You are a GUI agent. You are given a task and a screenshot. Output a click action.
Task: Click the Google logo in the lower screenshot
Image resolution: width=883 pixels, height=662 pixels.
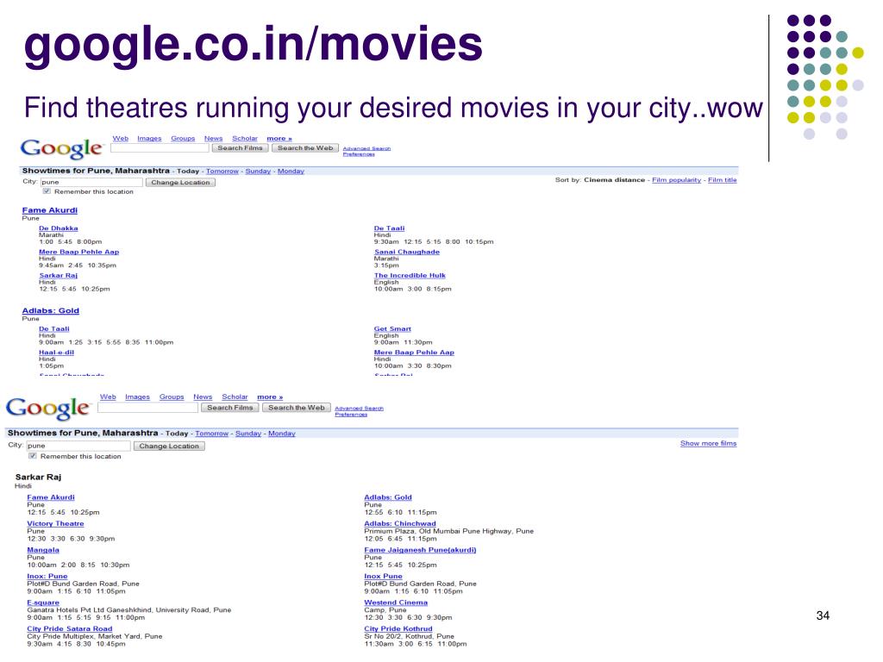click(48, 408)
